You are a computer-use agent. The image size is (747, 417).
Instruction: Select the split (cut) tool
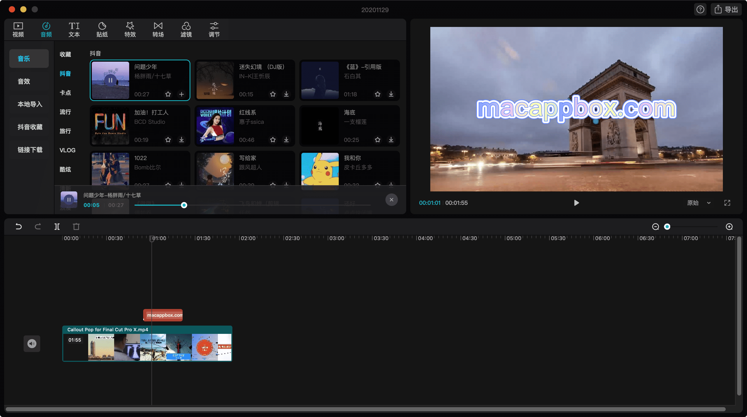coord(57,226)
